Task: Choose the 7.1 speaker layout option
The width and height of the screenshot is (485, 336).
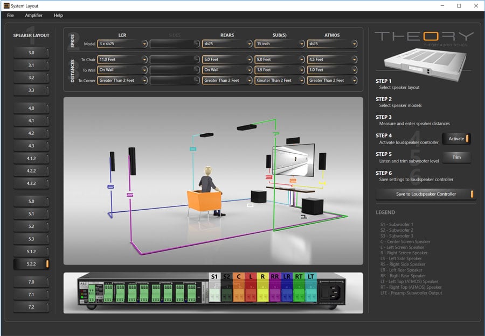Action: 31,294
